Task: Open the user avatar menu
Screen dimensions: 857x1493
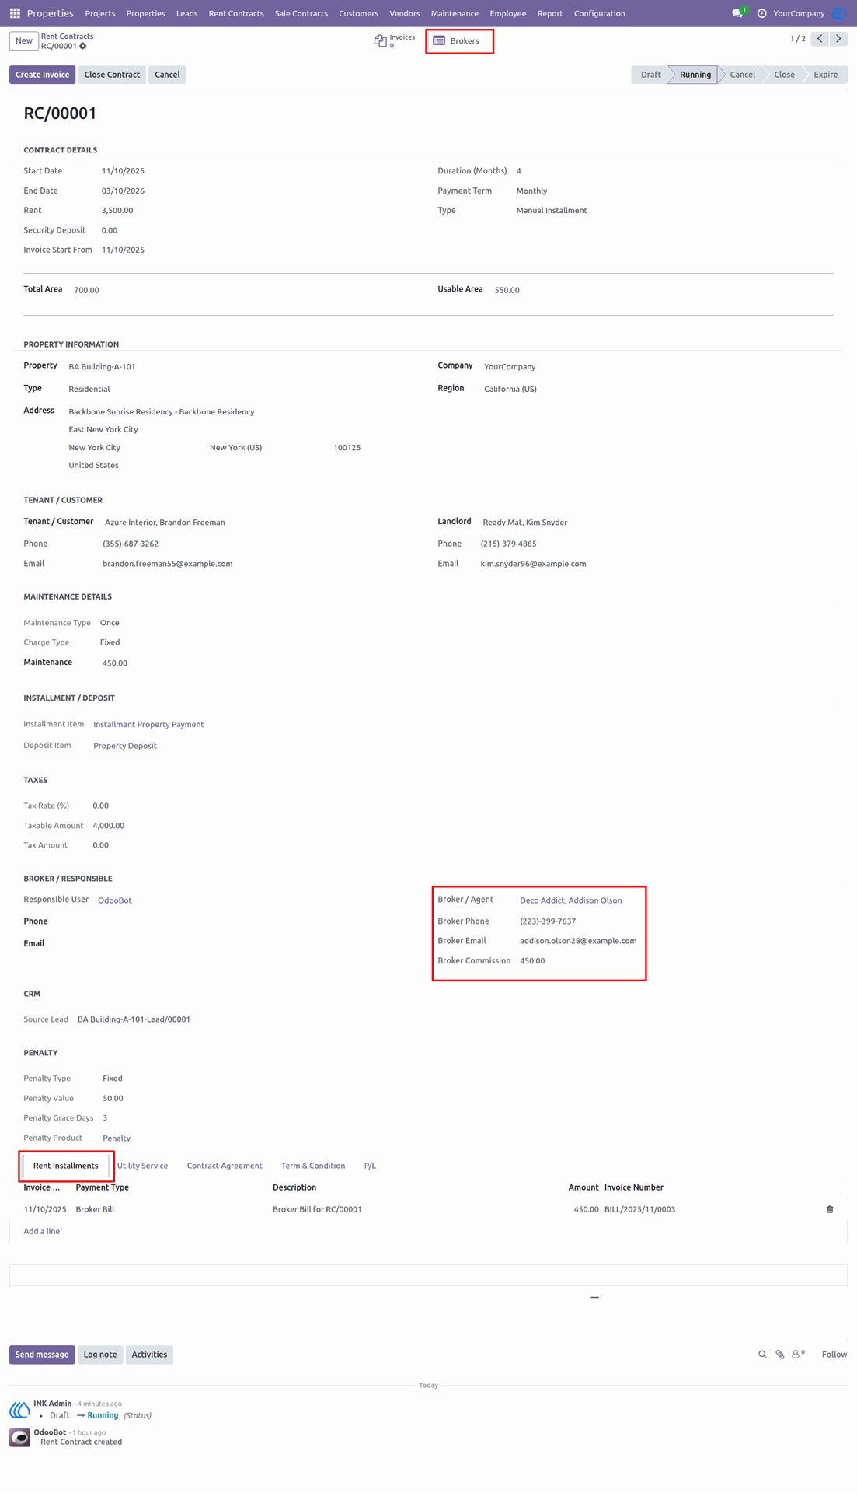Action: click(839, 13)
